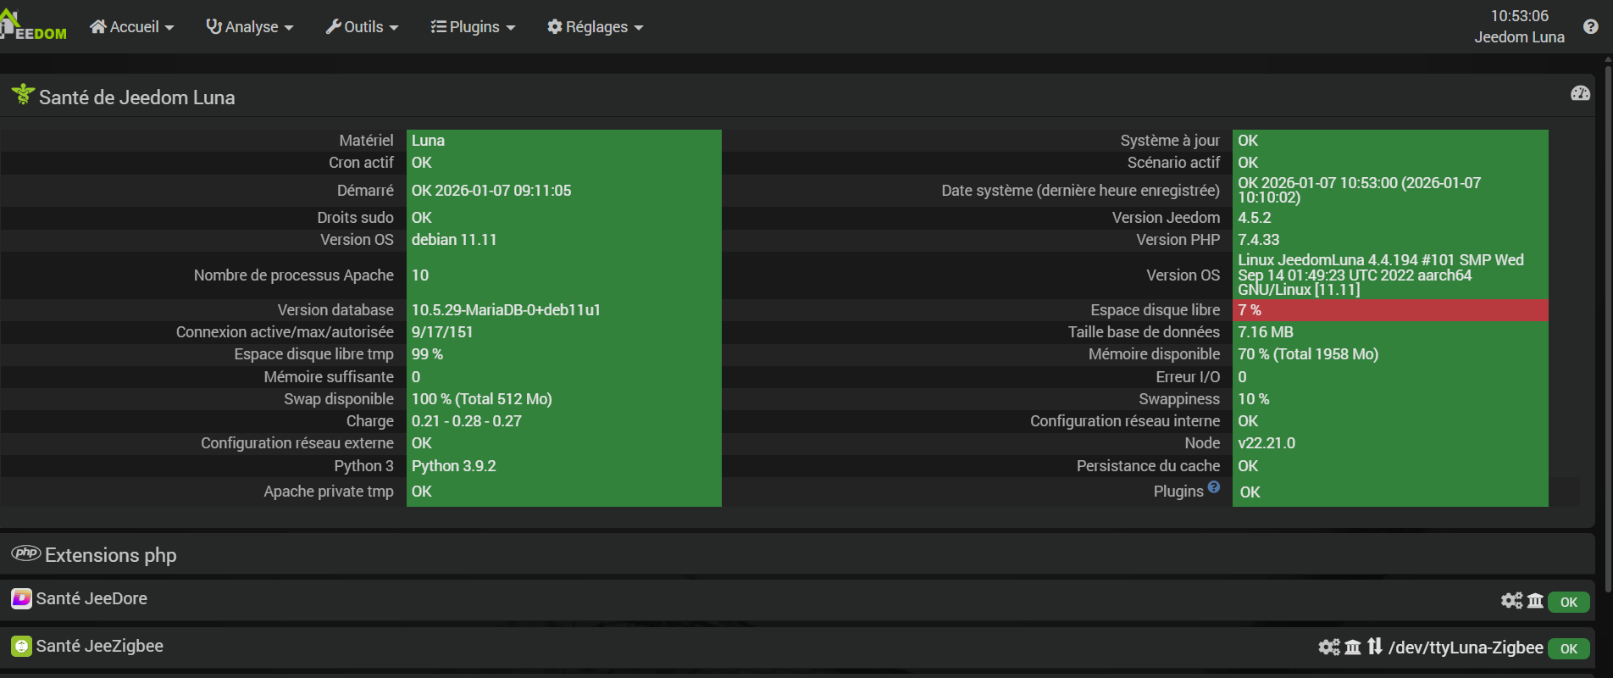Select the "Santé de Jeedom Luna" heading

point(137,97)
